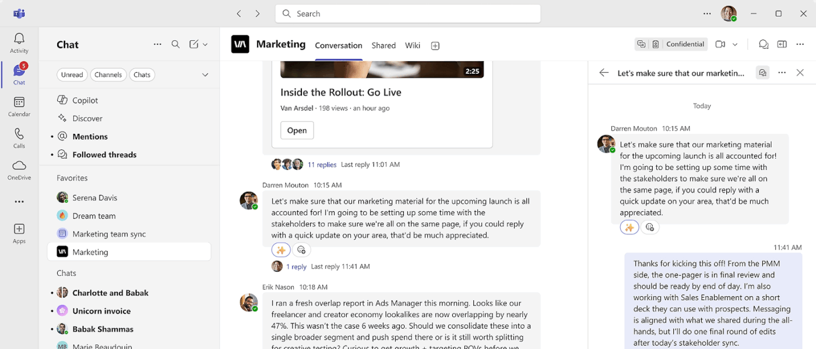This screenshot has width=816, height=349.
Task: Open the Wiki tab
Action: pos(413,45)
